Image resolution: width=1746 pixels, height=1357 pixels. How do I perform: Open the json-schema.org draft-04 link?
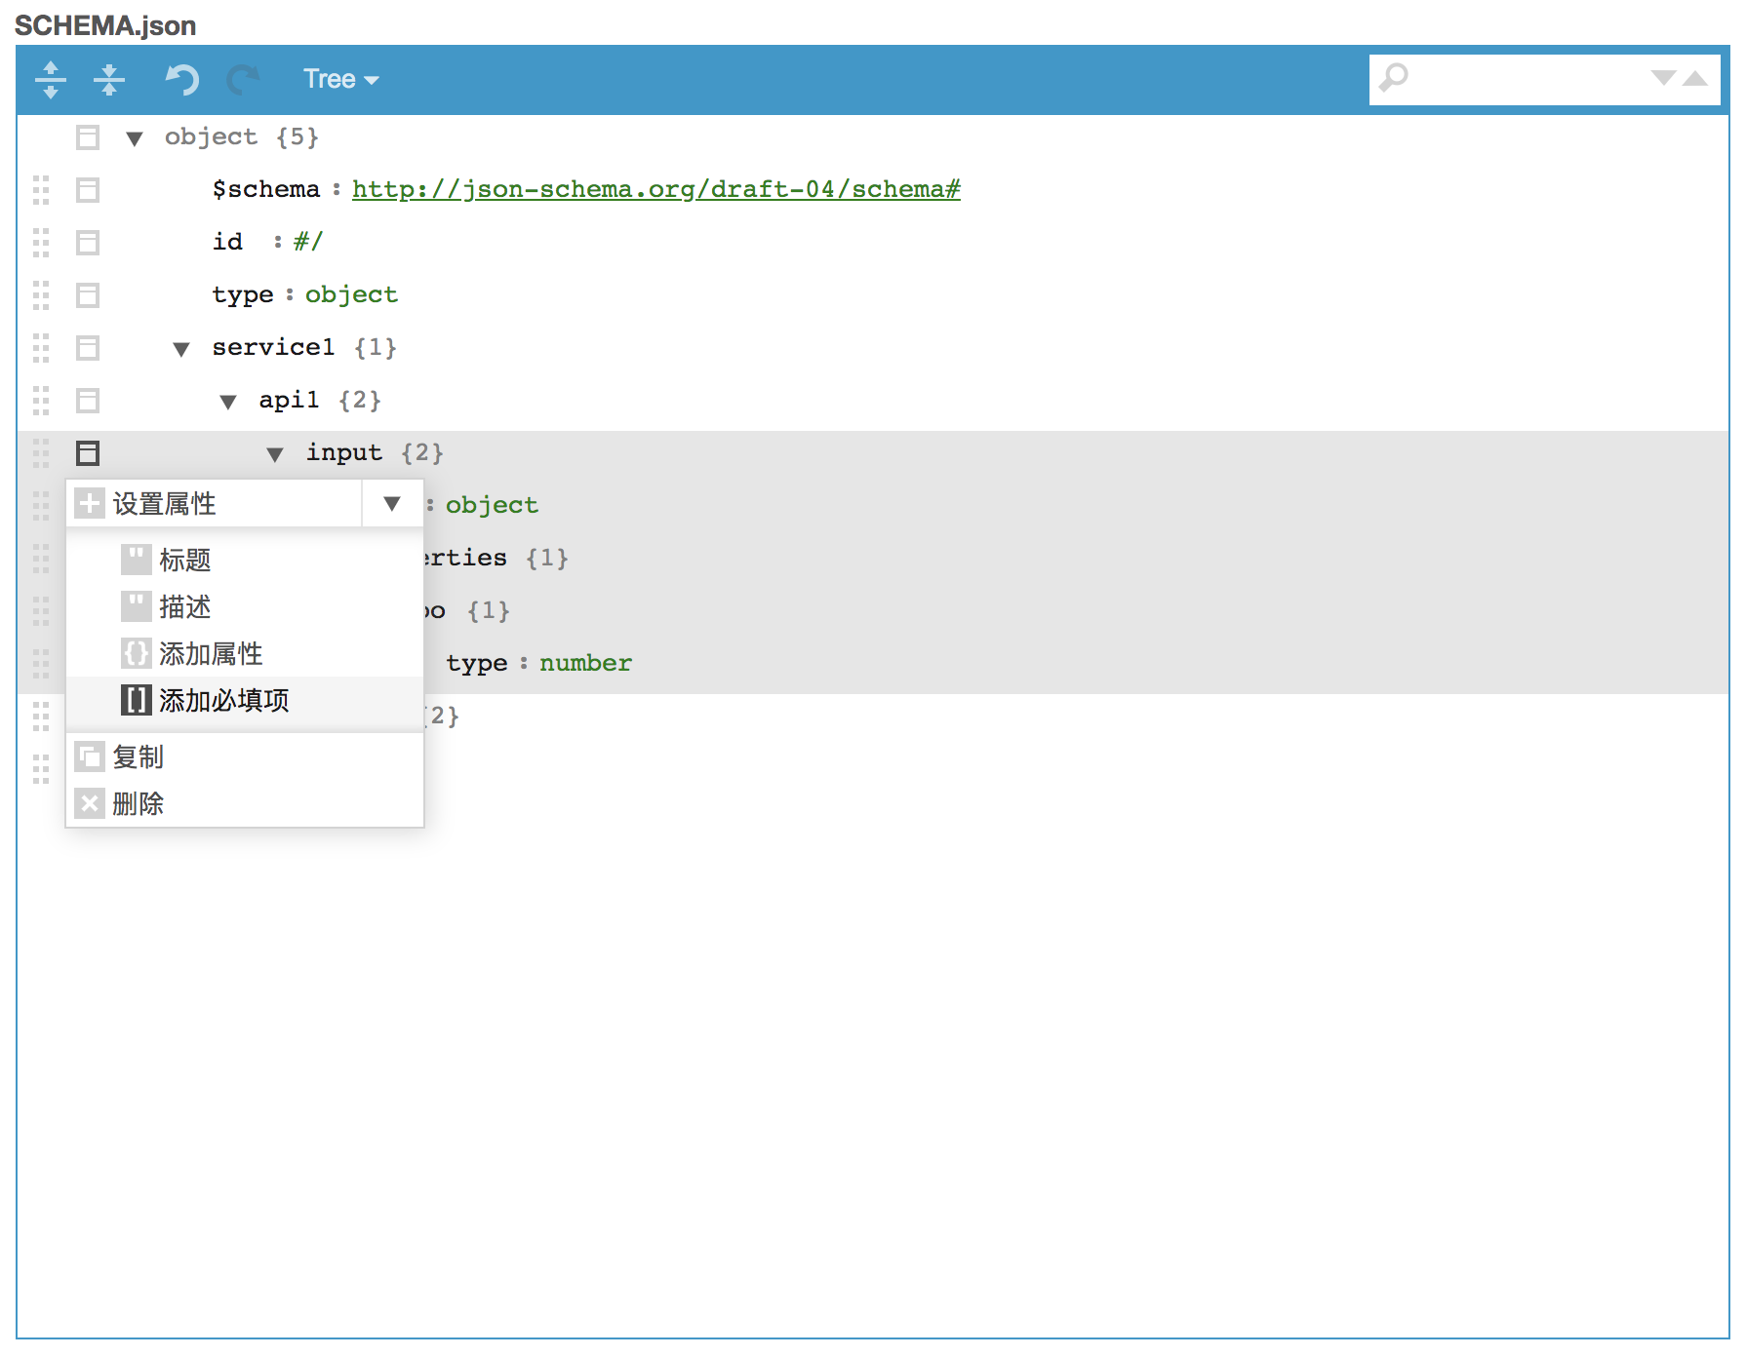pyautogui.click(x=656, y=189)
